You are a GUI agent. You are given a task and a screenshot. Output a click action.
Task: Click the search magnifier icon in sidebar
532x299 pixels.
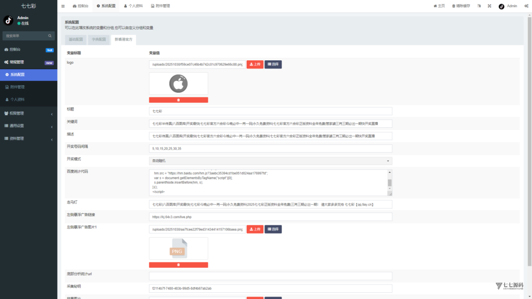pos(50,36)
